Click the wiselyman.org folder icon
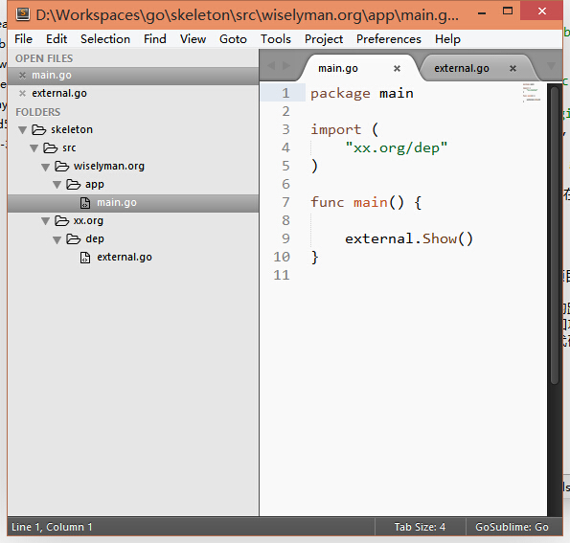Image resolution: width=570 pixels, height=543 pixels. (x=62, y=166)
